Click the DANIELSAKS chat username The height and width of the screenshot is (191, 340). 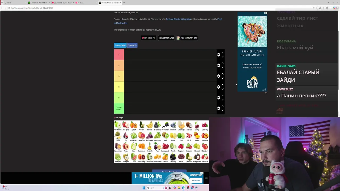tap(286, 66)
